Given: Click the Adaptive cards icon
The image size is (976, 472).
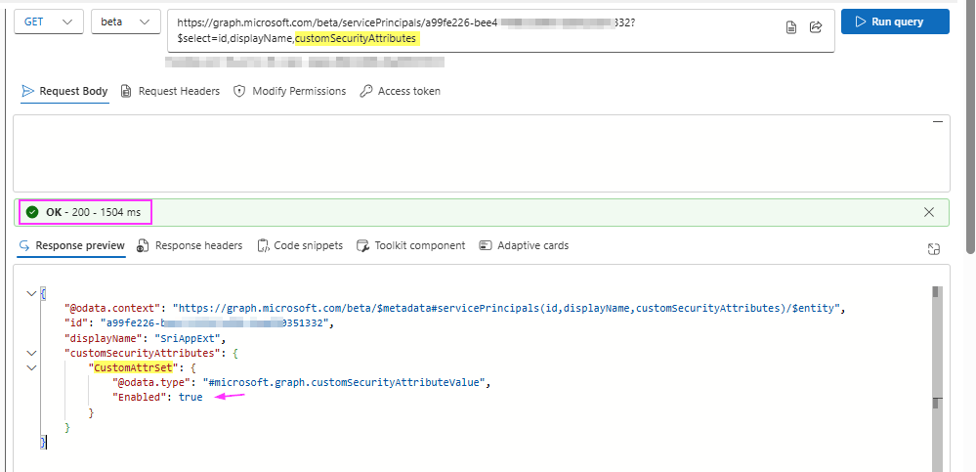Looking at the screenshot, I should (x=486, y=246).
